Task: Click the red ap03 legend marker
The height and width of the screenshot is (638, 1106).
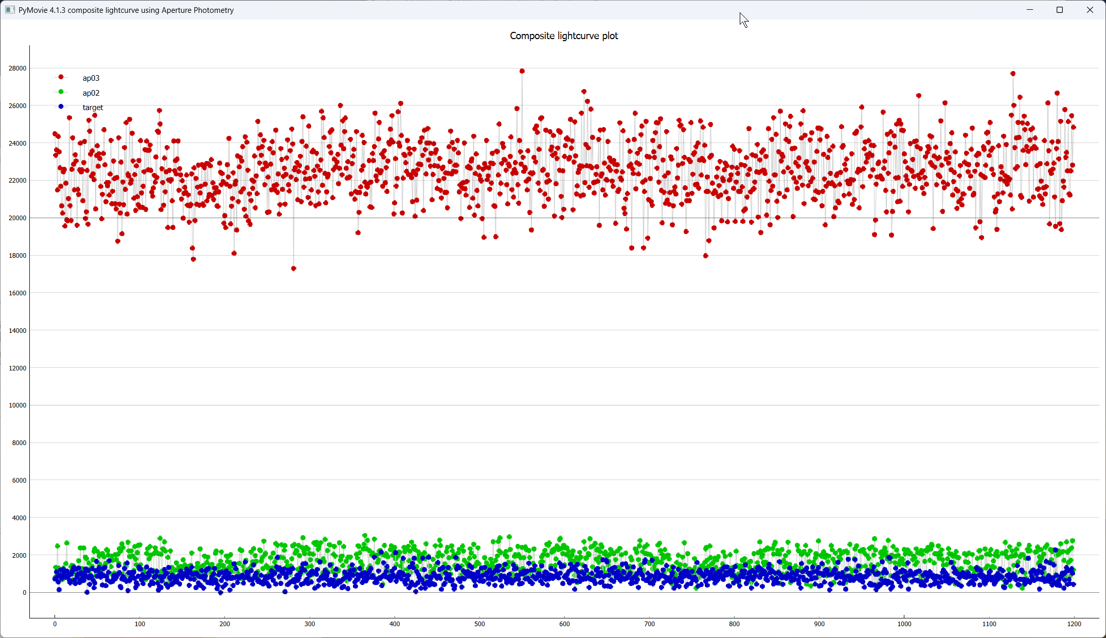Action: click(x=61, y=77)
